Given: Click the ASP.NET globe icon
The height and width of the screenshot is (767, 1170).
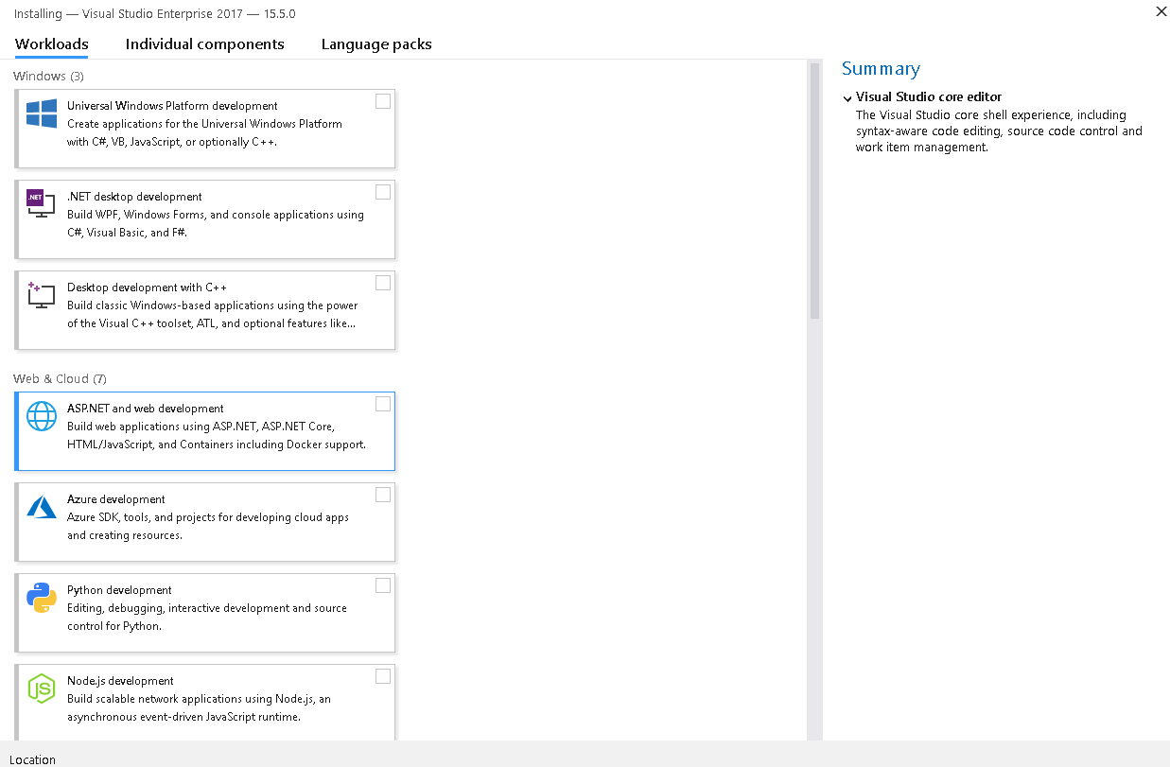Looking at the screenshot, I should (42, 416).
